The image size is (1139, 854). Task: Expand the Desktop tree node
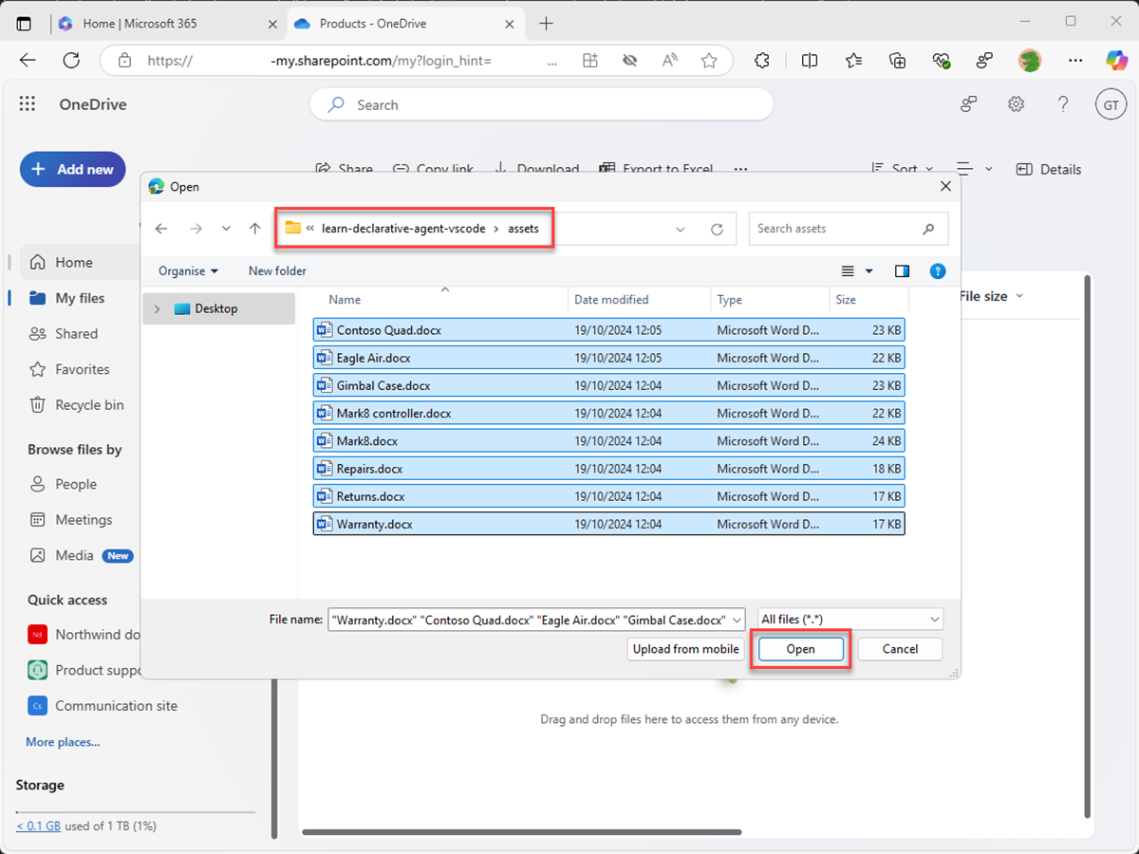coord(158,308)
